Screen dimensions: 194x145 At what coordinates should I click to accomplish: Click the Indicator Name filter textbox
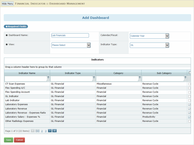tap(26, 79)
